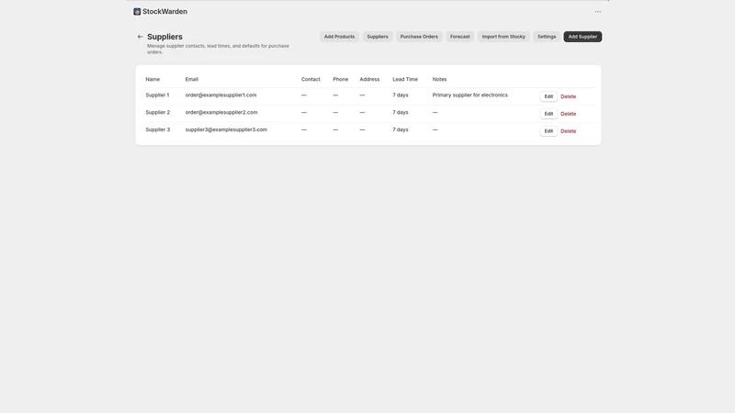The image size is (735, 413).
Task: Click the Lead Time column header
Action: click(x=405, y=79)
